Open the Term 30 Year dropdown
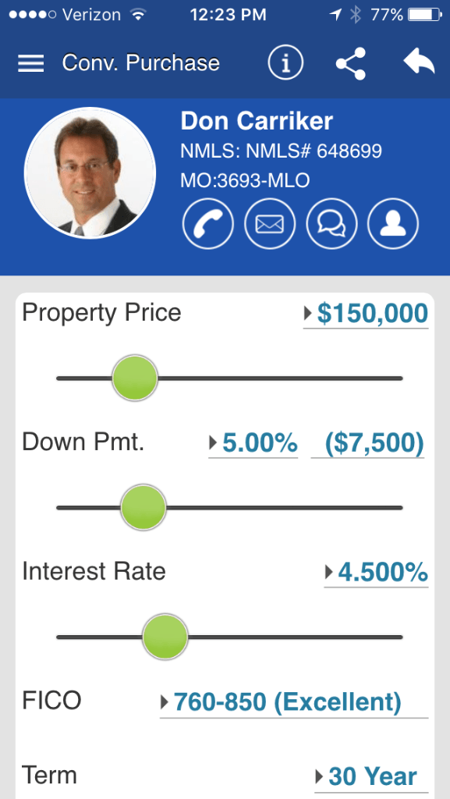The height and width of the screenshot is (799, 450). tap(371, 777)
